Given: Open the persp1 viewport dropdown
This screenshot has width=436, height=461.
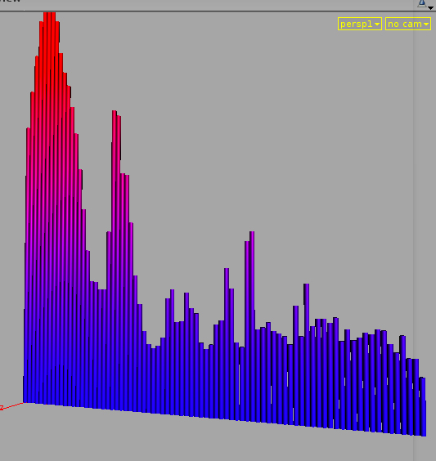Looking at the screenshot, I should pyautogui.click(x=360, y=24).
